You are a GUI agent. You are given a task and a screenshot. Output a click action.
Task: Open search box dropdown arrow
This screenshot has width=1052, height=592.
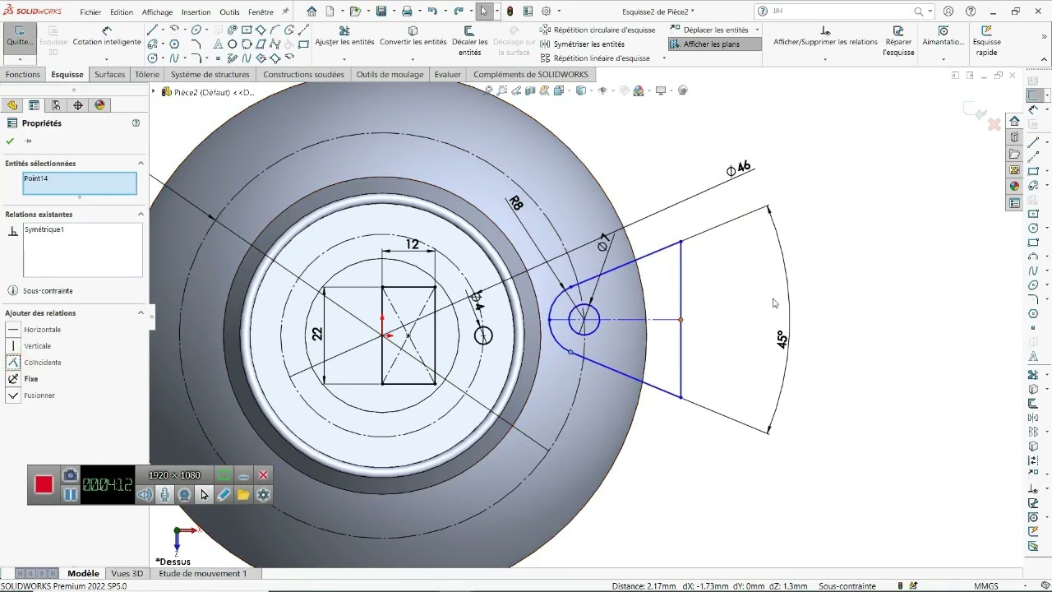[x=930, y=12]
